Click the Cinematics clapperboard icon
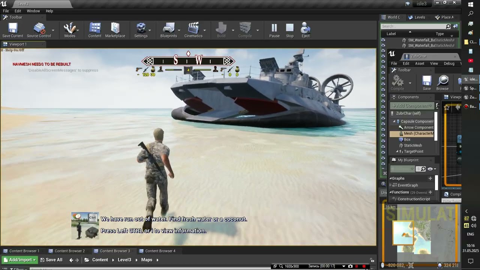 click(193, 29)
